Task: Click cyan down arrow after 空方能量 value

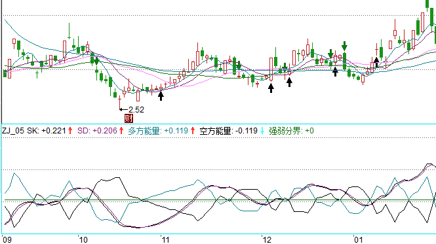Action: [x=262, y=131]
